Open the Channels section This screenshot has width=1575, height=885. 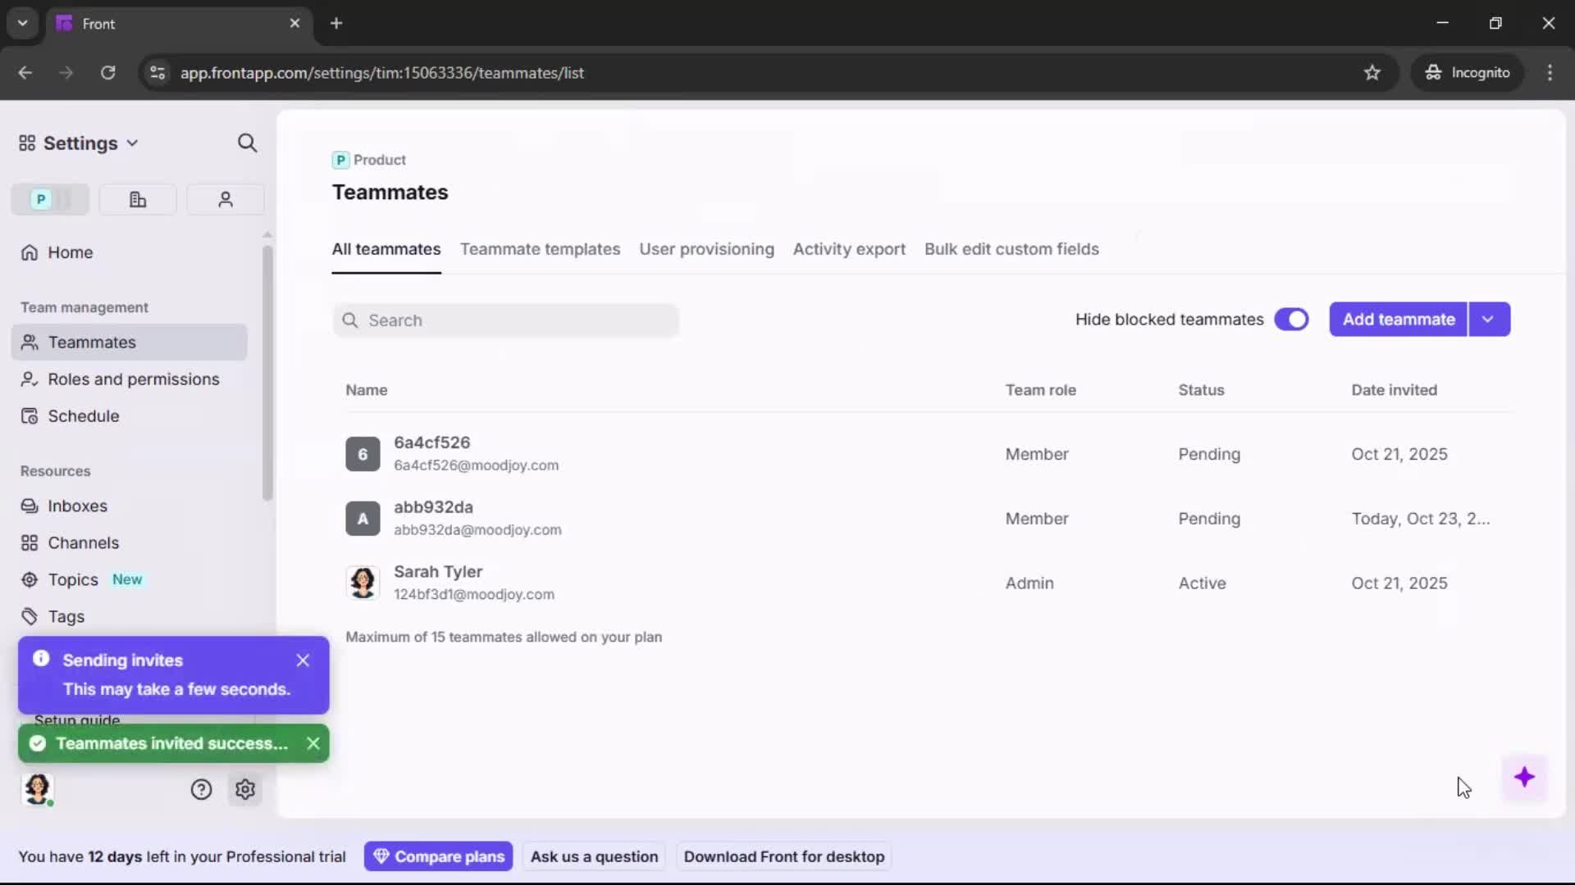tap(82, 542)
